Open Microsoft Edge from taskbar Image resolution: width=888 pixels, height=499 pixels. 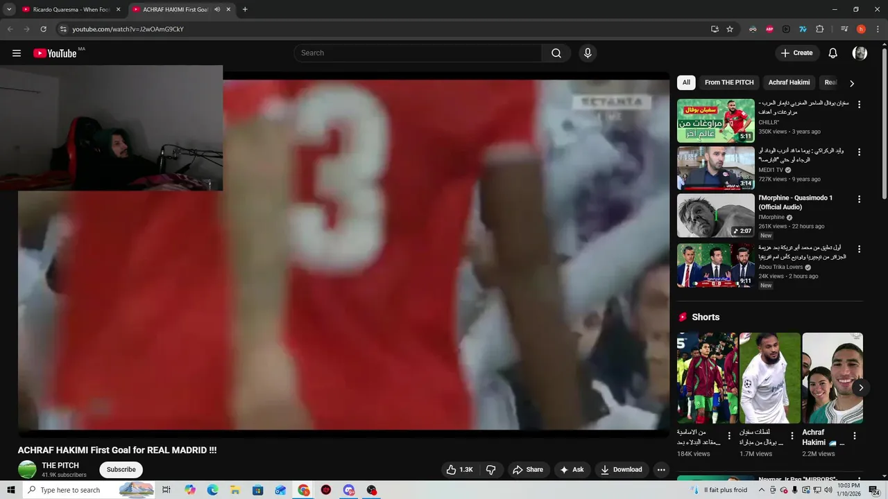click(x=213, y=490)
